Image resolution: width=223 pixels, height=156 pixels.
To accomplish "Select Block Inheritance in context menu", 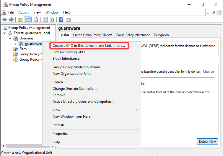I will click(x=66, y=59).
